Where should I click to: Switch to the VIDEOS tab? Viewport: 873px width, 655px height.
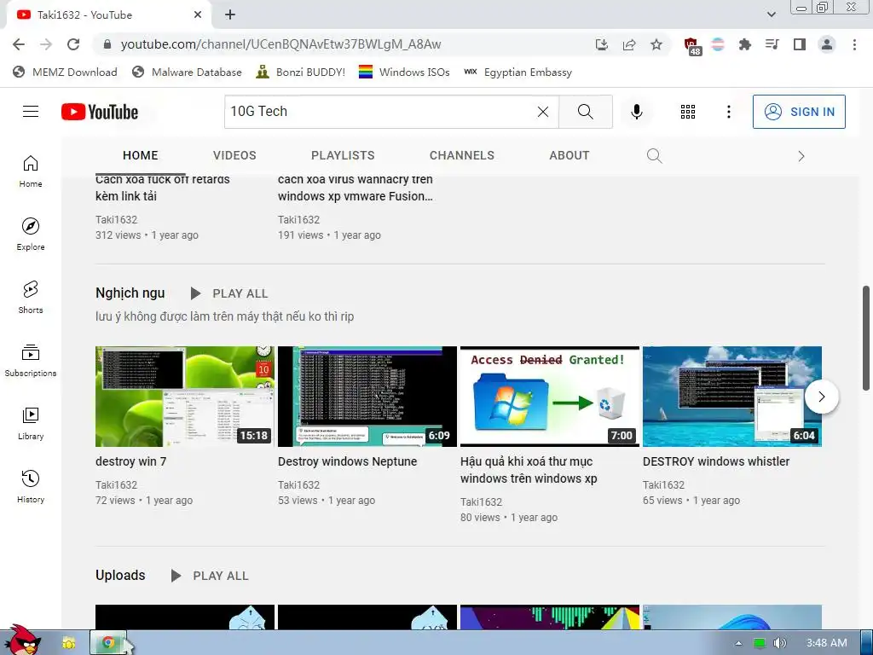[234, 155]
